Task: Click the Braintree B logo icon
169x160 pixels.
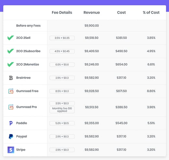Action: (11, 78)
